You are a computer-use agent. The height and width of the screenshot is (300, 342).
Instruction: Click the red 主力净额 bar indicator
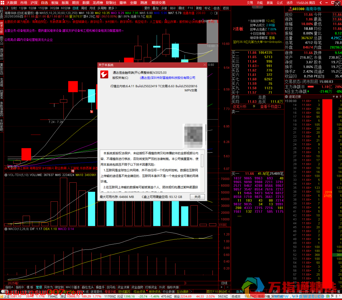coord(311,87)
